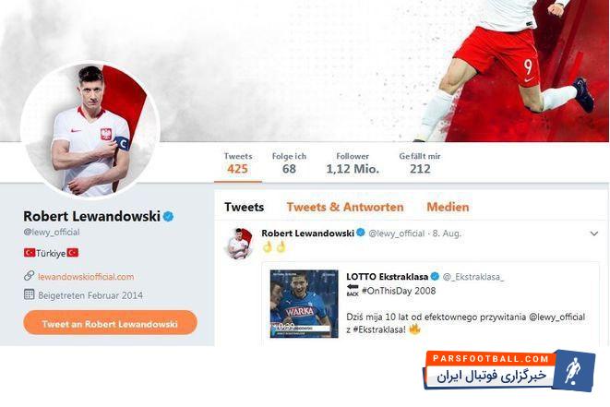Open the Folge ich count of 68

point(289,163)
